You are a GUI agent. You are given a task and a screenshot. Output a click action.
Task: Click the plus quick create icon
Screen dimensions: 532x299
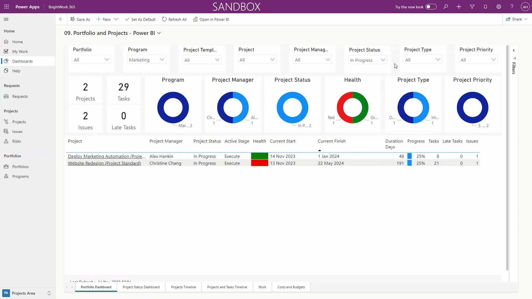click(459, 7)
